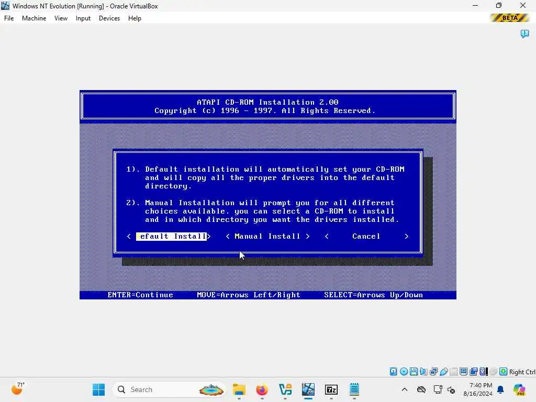The image size is (536, 402).
Task: Open the weather widget showing 71°
Action: pyautogui.click(x=17, y=389)
